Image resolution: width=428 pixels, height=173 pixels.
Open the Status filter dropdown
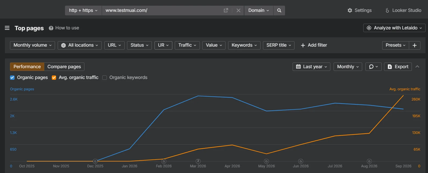click(x=139, y=45)
